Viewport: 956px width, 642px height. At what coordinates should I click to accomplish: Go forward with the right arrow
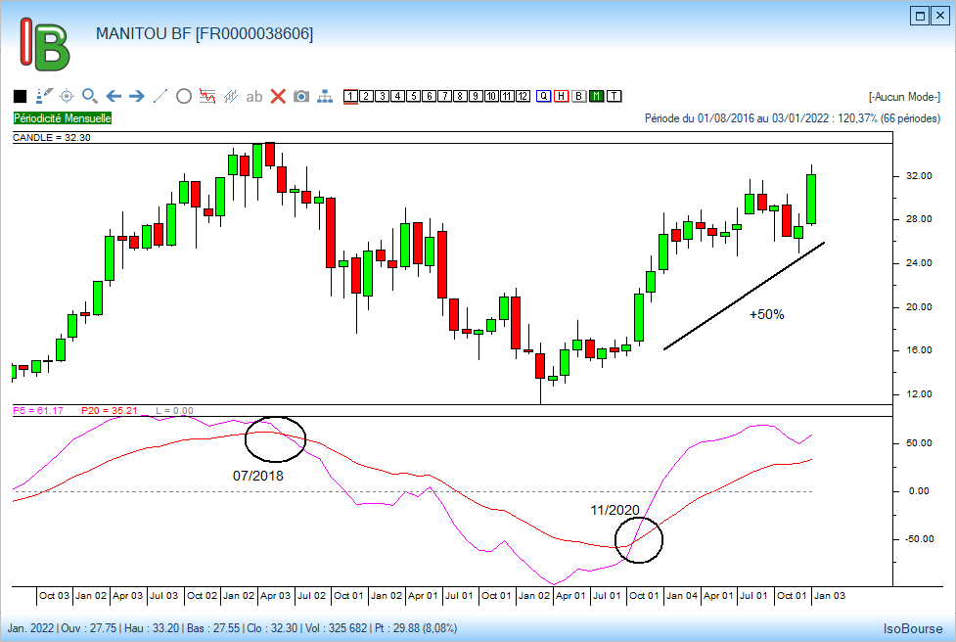coord(137,96)
